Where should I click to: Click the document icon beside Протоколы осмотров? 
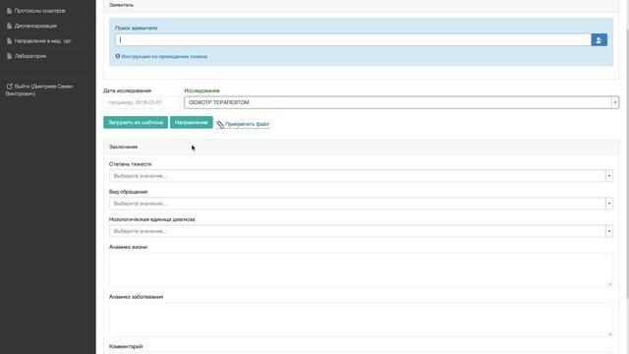9,11
